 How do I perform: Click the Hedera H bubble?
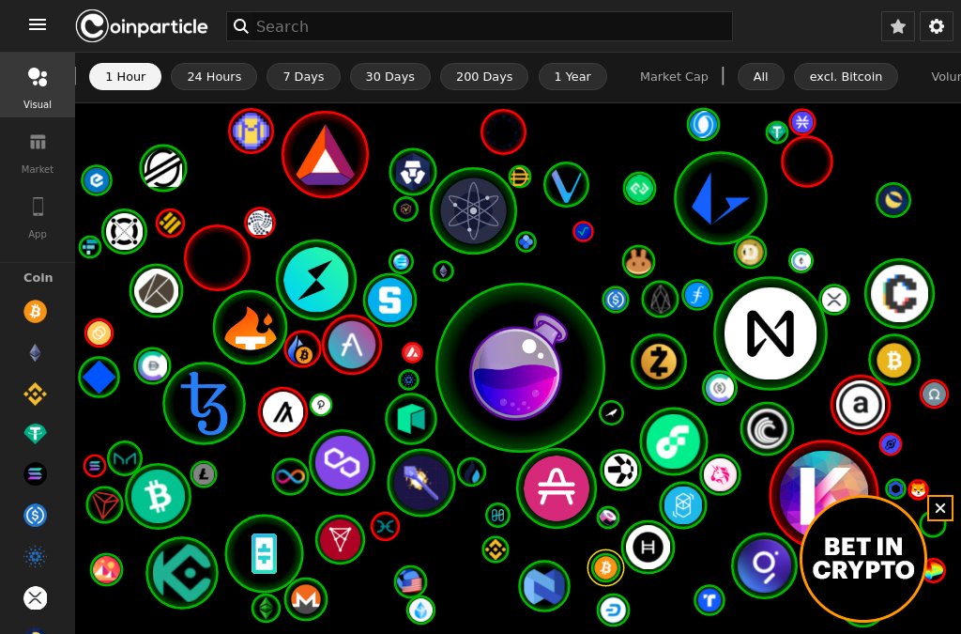[x=648, y=547]
